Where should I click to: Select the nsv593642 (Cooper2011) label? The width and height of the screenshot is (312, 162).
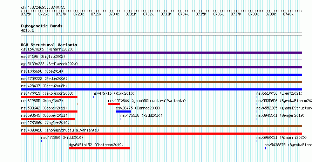[x=44, y=108]
